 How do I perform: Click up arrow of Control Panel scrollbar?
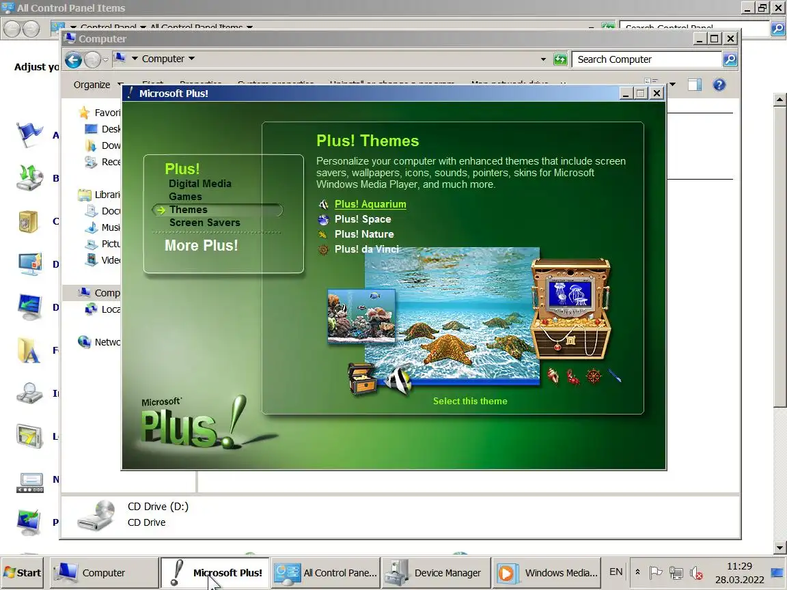(779, 99)
